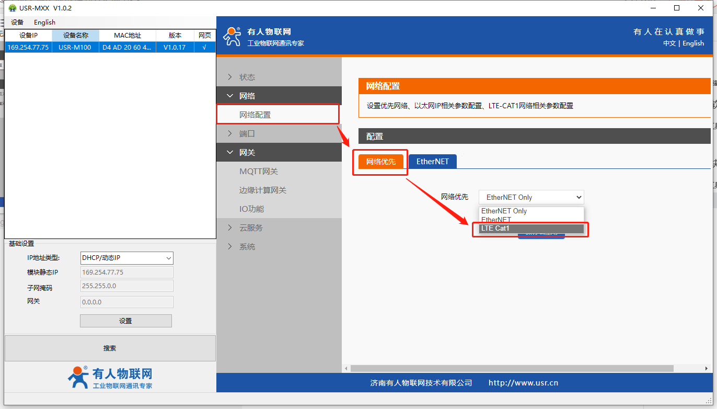Viewport: 717px width, 409px height.
Task: Expand the 云服务 section
Action: [x=279, y=228]
